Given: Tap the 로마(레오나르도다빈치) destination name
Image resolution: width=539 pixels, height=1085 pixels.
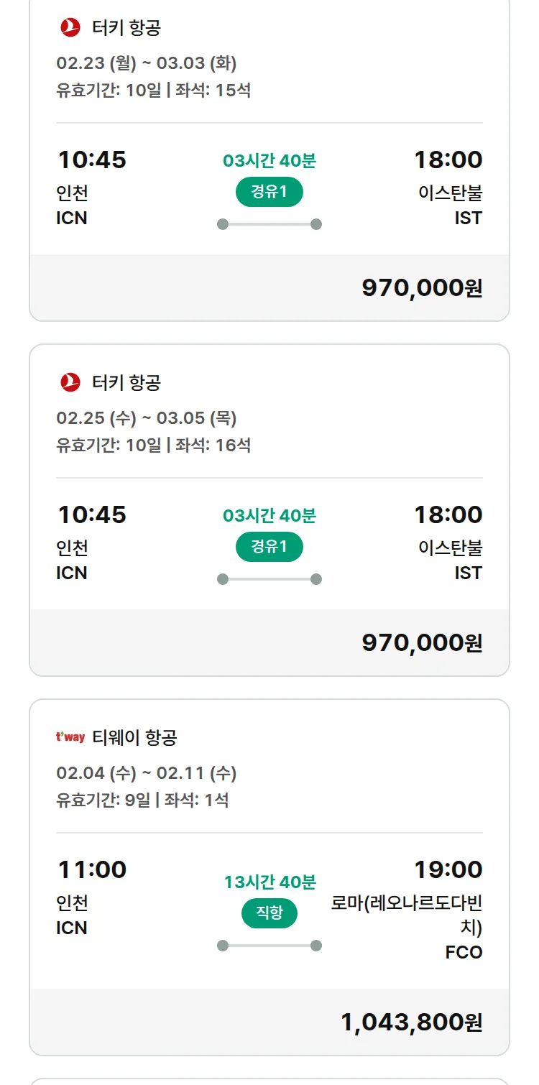Looking at the screenshot, I should pyautogui.click(x=407, y=915).
